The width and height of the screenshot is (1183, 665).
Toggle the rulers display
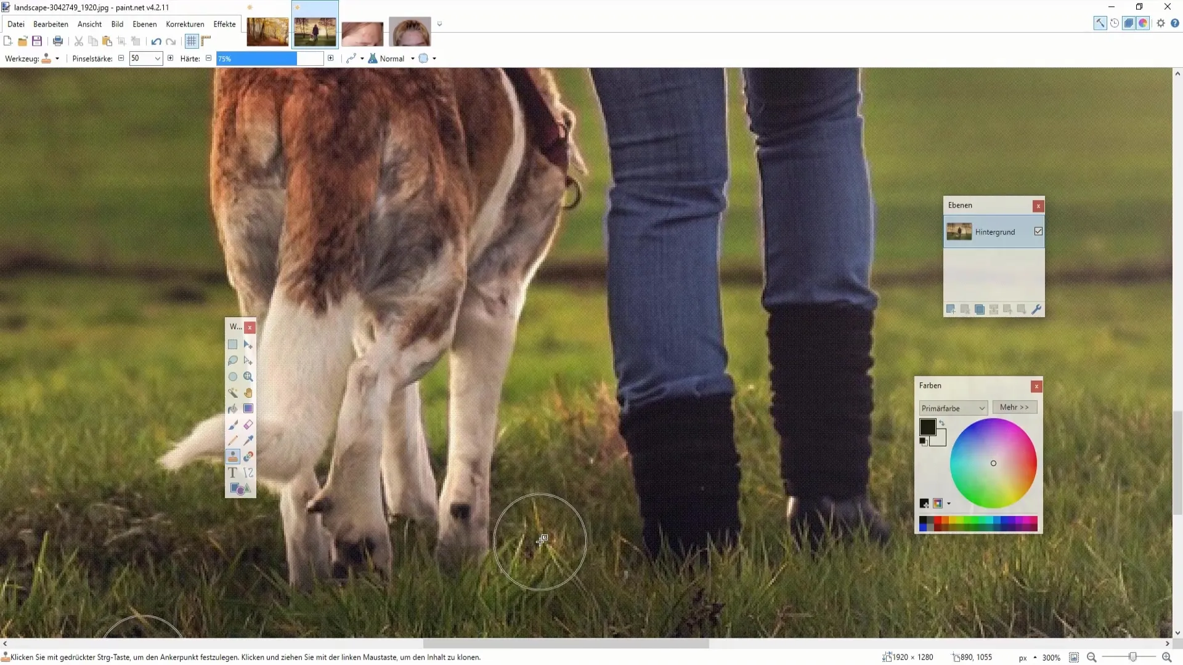point(206,41)
